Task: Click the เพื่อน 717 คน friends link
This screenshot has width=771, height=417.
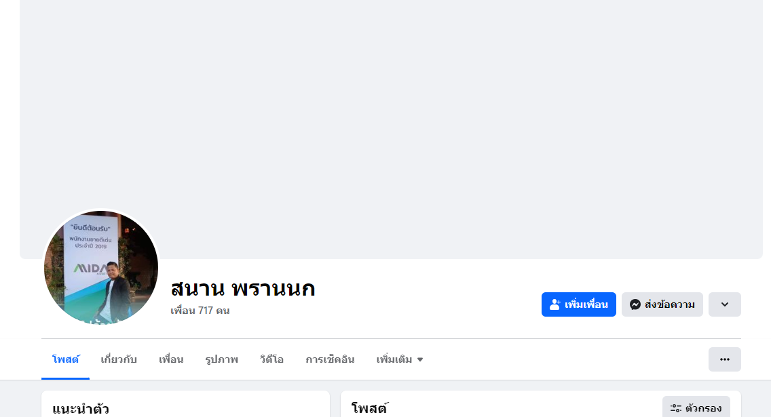Action: [200, 311]
